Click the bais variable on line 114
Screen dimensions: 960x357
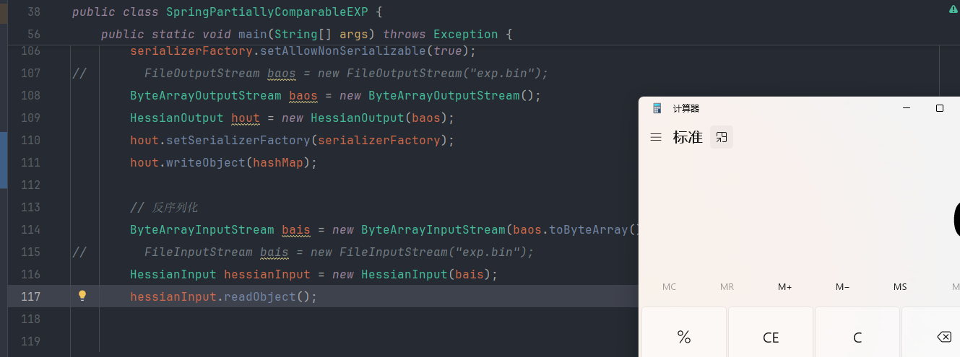[296, 229]
